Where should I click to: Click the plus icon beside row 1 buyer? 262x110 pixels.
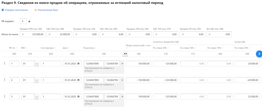coord(122,64)
